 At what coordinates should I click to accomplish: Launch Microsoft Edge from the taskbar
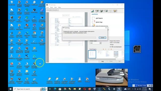[x=55, y=89]
